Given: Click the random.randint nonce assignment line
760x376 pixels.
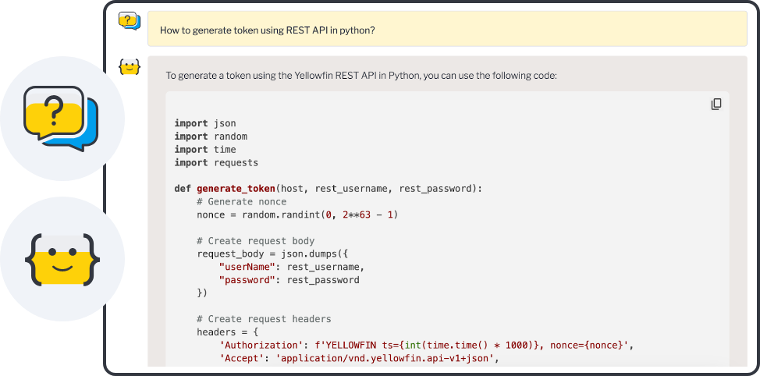Looking at the screenshot, I should 297,215.
